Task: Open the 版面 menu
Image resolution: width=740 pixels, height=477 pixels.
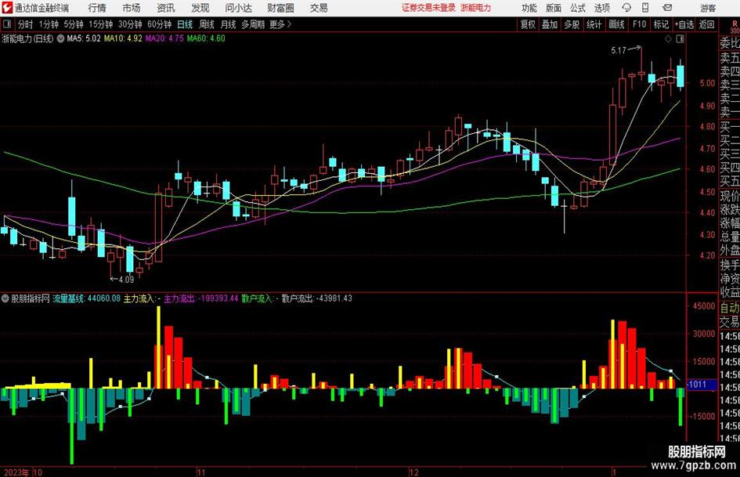Action: [553, 8]
